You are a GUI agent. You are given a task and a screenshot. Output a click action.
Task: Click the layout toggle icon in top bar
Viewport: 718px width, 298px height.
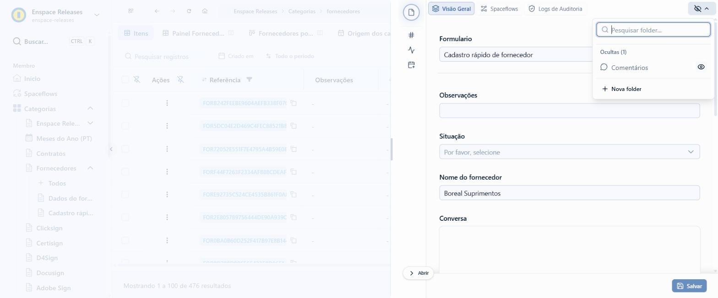pos(131,11)
